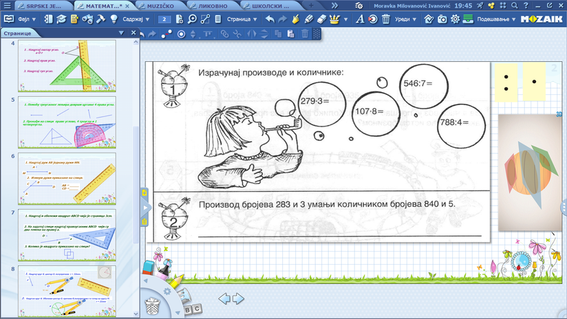567x319 pixels.
Task: Switch to the ШКОЛСКИ tab
Action: click(270, 6)
